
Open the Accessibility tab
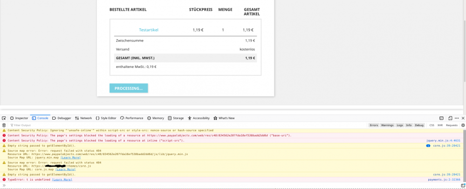point(199,118)
